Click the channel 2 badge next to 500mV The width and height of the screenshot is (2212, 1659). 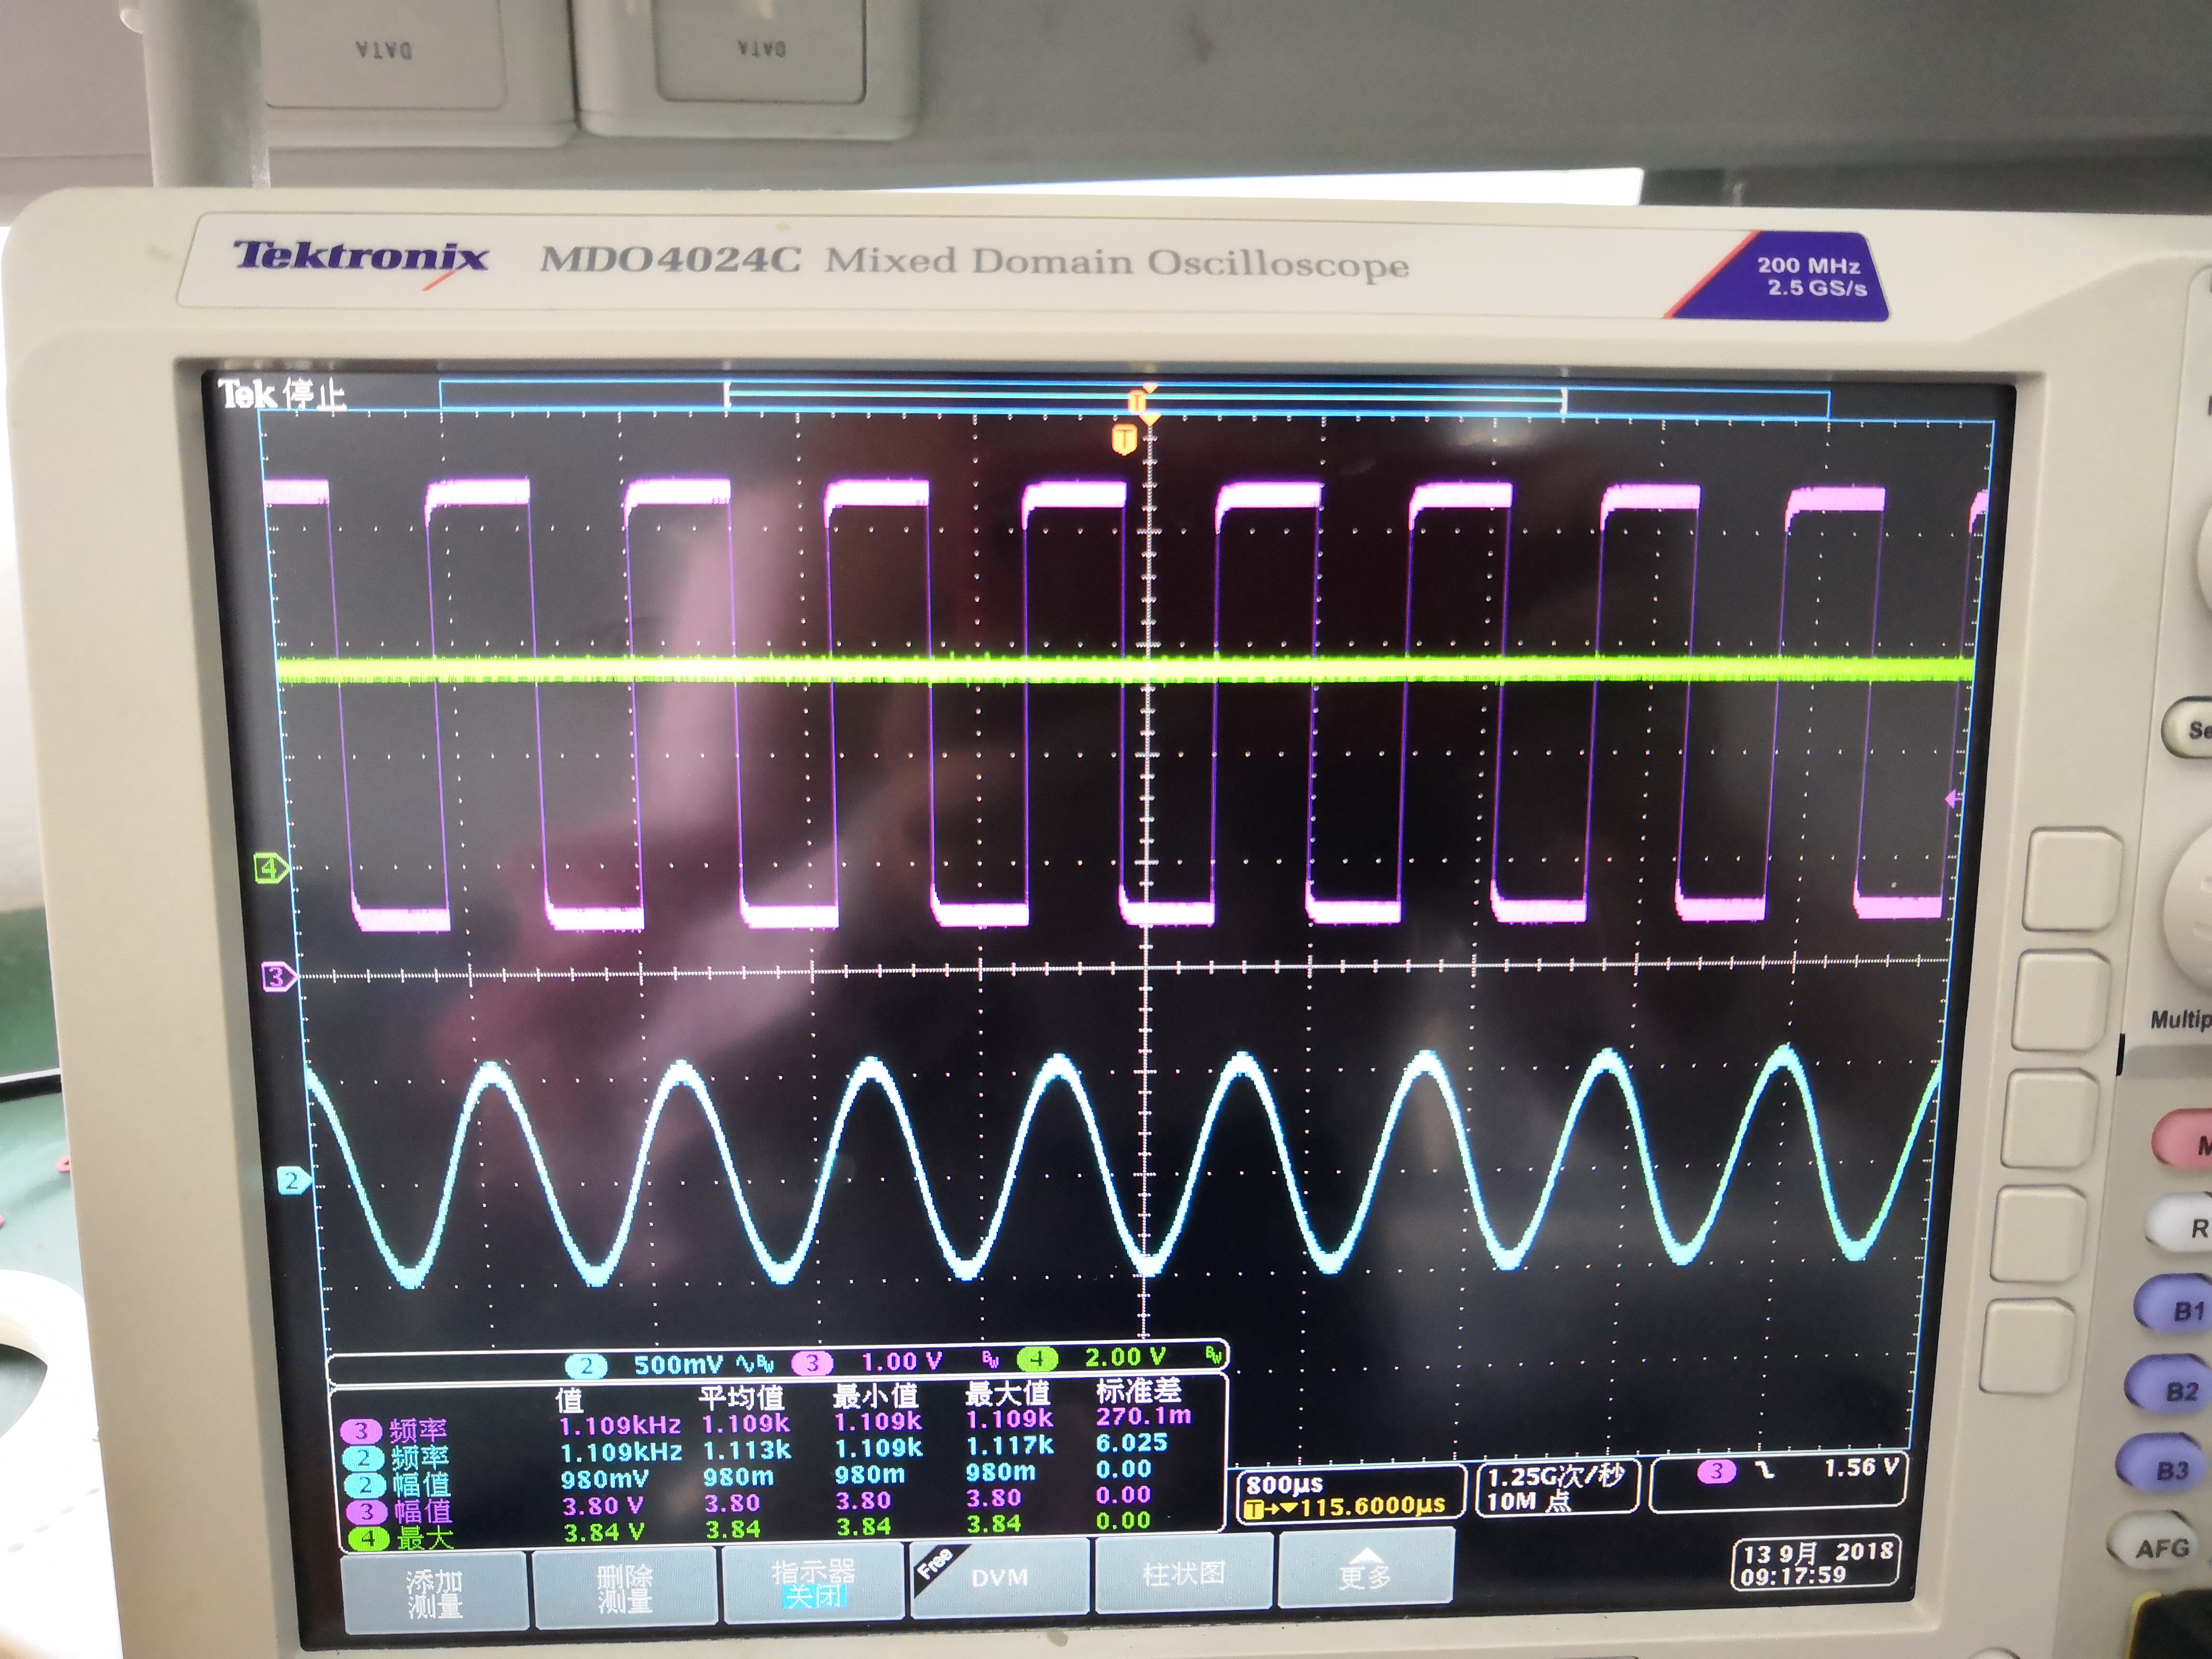click(x=587, y=1365)
